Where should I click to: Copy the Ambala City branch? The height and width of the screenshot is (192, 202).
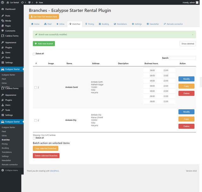pyautogui.click(x=187, y=119)
